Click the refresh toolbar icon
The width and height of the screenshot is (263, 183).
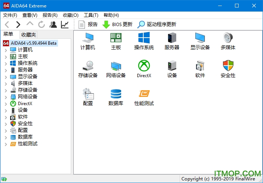(x=42, y=25)
